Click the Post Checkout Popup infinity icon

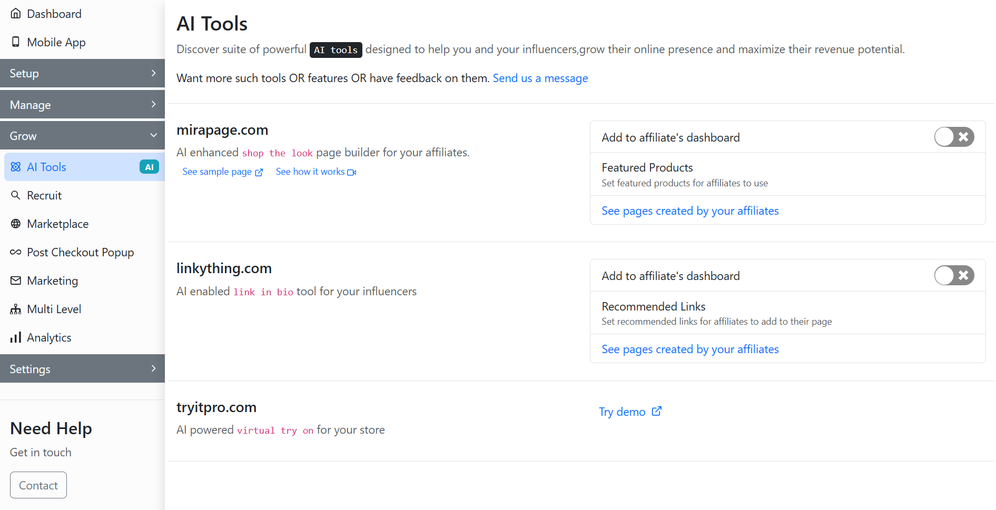[x=16, y=252]
